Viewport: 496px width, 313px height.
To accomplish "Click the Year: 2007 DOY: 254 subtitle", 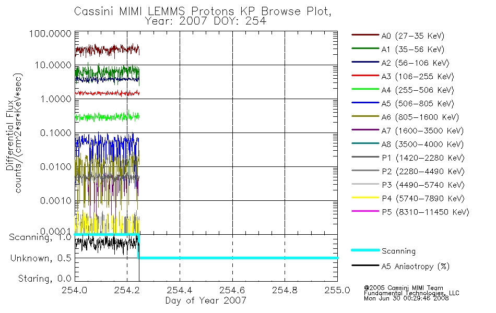I will tap(206, 21).
